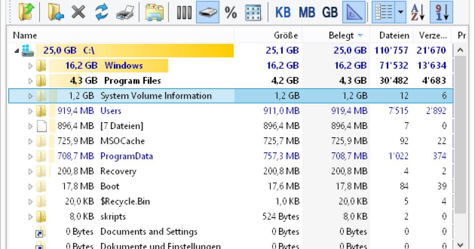Image resolution: width=475 pixels, height=249 pixels.
Task: Switch size unit to GB
Action: coord(330,13)
